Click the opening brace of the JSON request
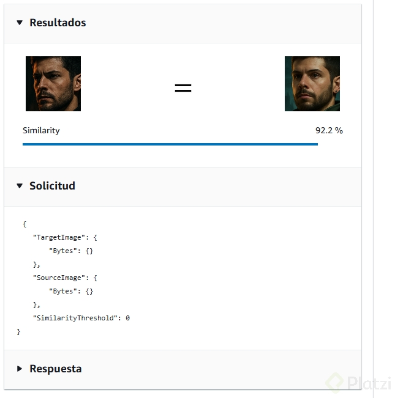The width and height of the screenshot is (395, 398). tap(24, 224)
